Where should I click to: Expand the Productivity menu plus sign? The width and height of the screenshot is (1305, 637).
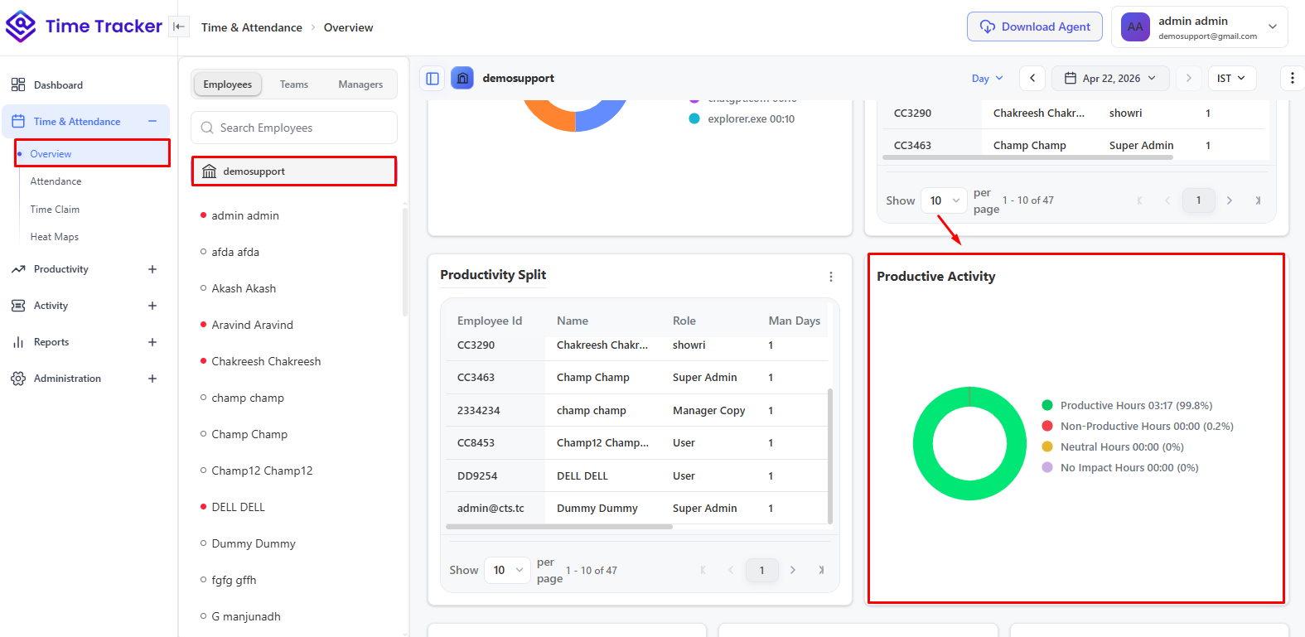(x=152, y=269)
